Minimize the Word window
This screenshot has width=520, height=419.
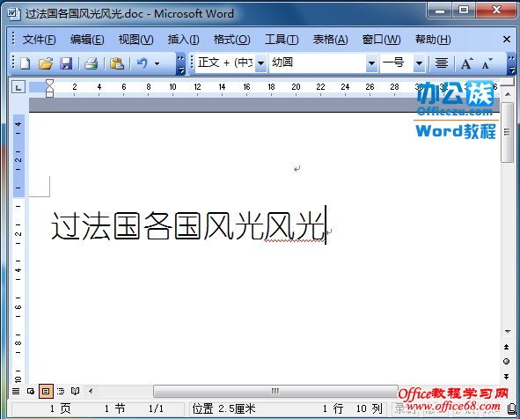click(440, 11)
